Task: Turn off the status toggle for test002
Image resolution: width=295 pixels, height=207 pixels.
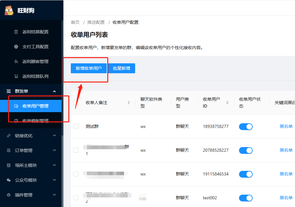Action: click(246, 198)
